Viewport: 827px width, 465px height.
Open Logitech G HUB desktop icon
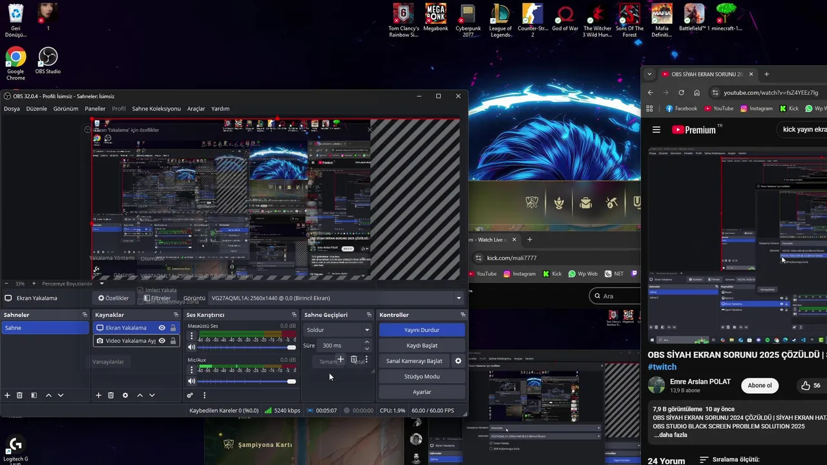pos(16,450)
